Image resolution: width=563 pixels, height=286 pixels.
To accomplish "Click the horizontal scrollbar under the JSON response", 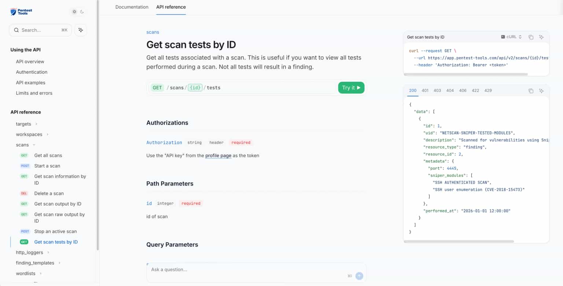I will [x=458, y=241].
